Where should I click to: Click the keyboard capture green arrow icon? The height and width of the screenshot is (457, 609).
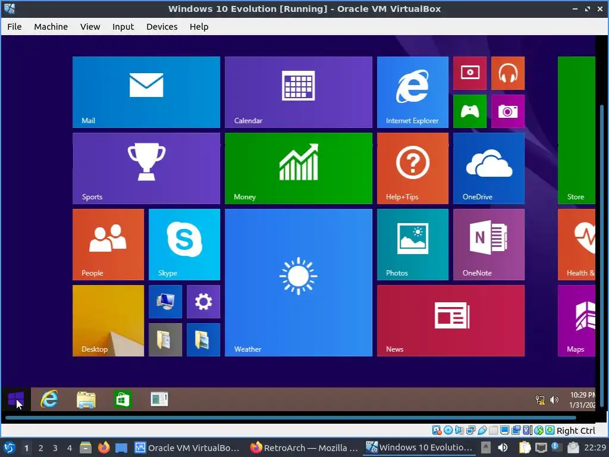[550, 430]
